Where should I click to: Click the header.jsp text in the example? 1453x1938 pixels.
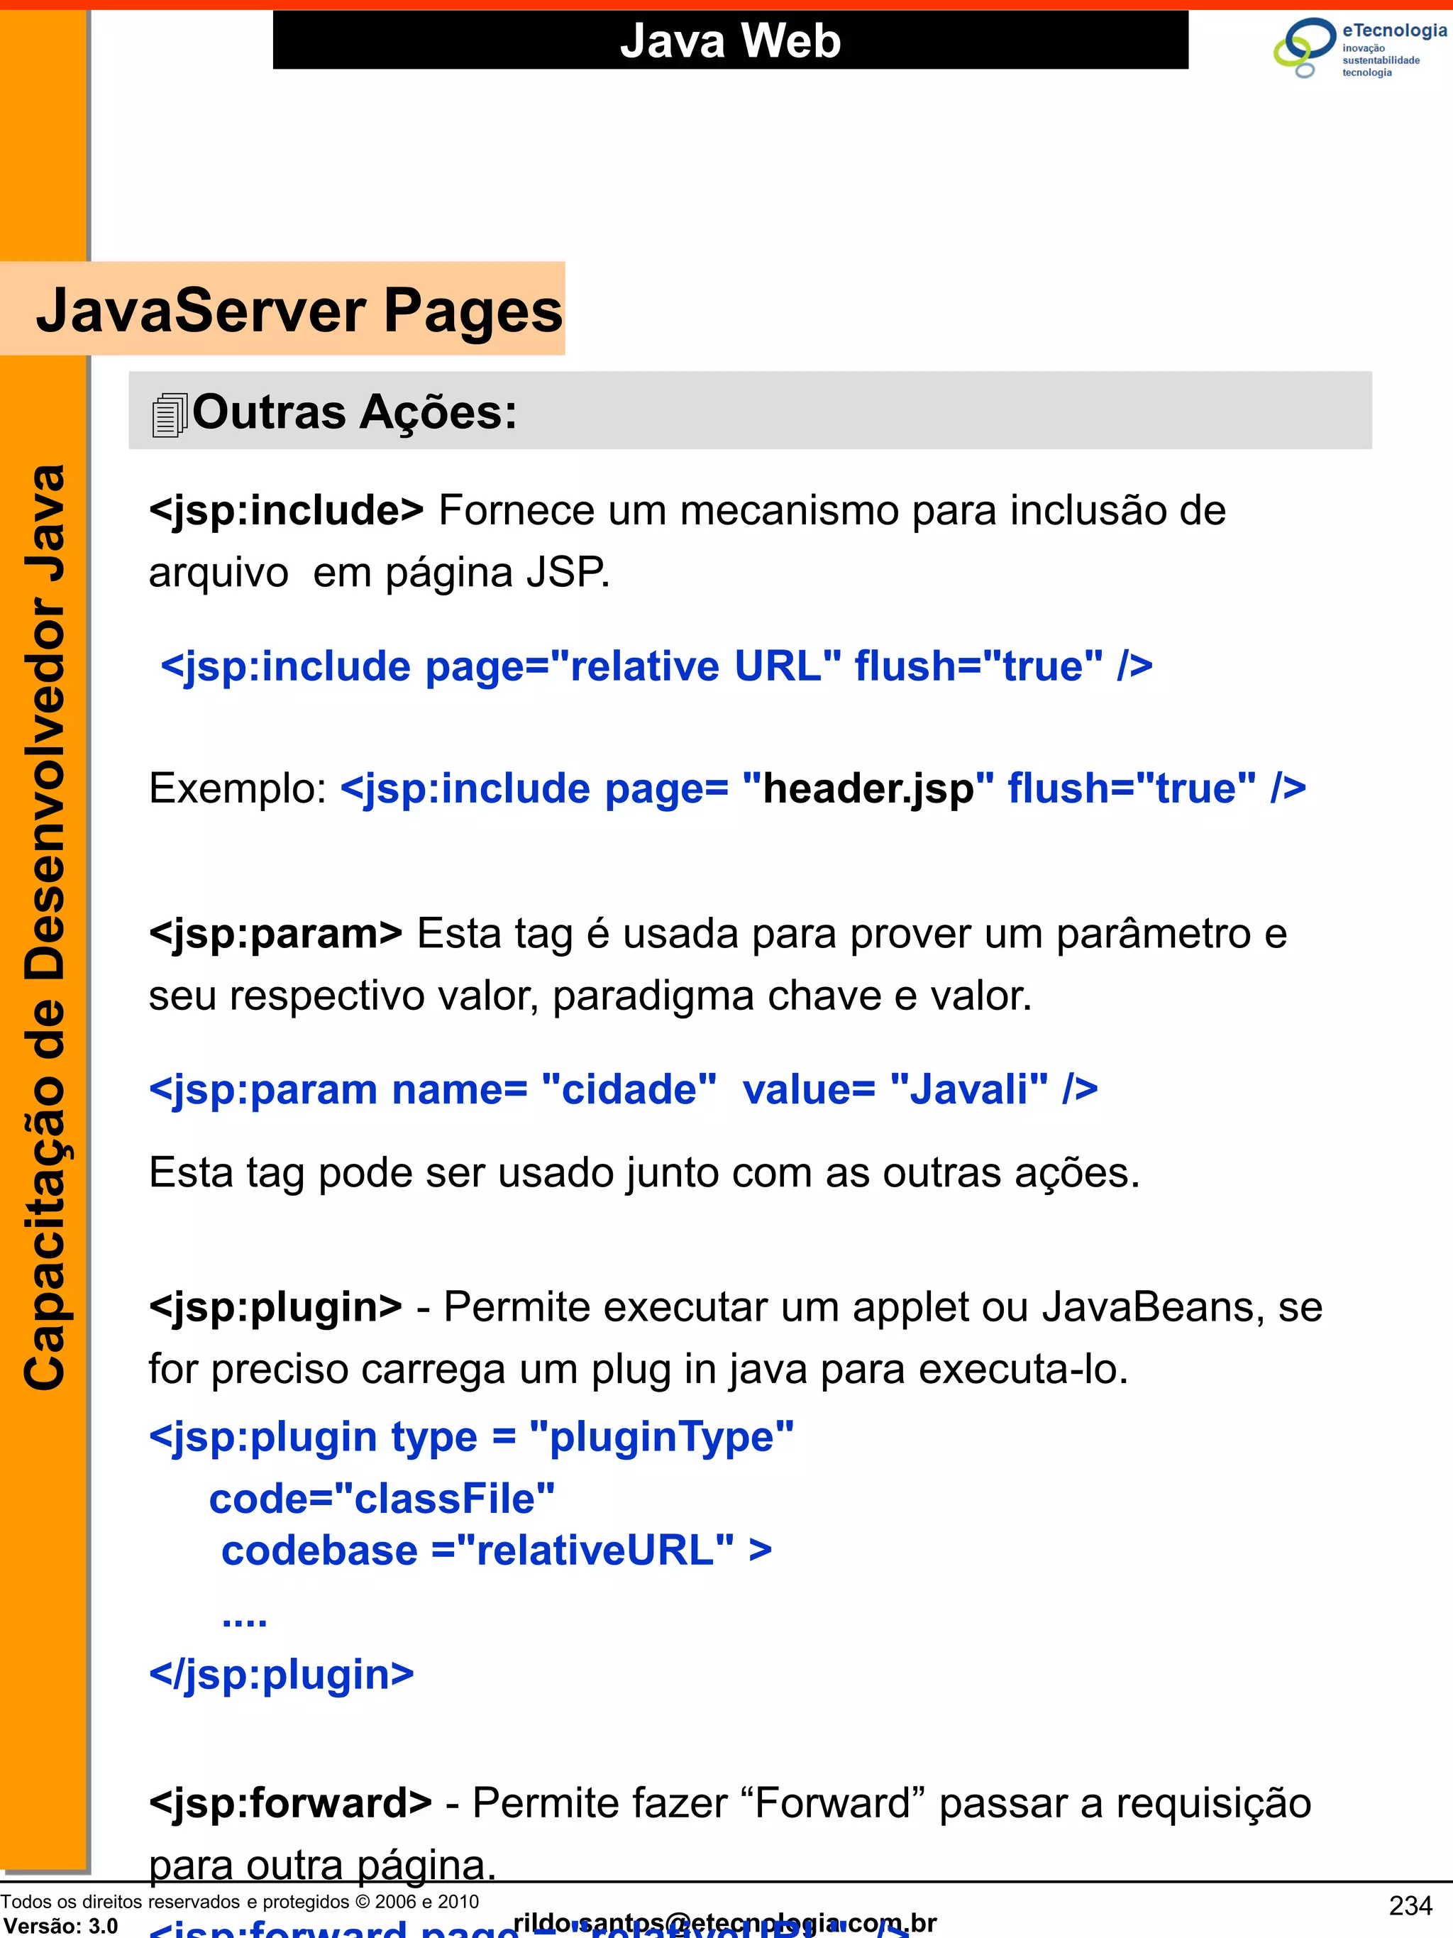868,788
